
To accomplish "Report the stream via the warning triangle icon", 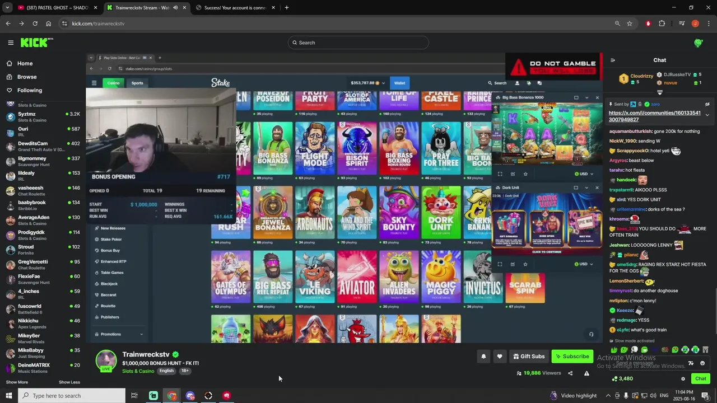I will 586,373.
